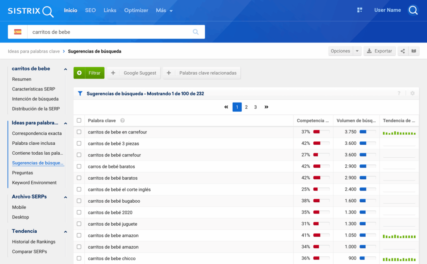This screenshot has height=264, width=427.
Task: Click the Spain flag country selector
Action: [x=18, y=32]
